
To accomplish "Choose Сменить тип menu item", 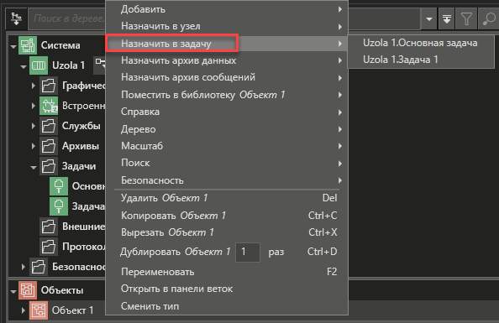I will pos(227,306).
